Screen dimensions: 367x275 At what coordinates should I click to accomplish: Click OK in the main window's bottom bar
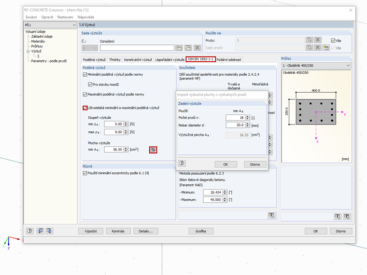point(316,231)
